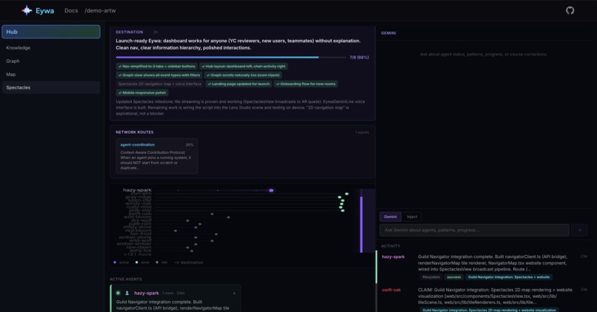597x312 pixels.
Task: Select the purple active node on hazy-spark timeline
Action: [x=271, y=191]
